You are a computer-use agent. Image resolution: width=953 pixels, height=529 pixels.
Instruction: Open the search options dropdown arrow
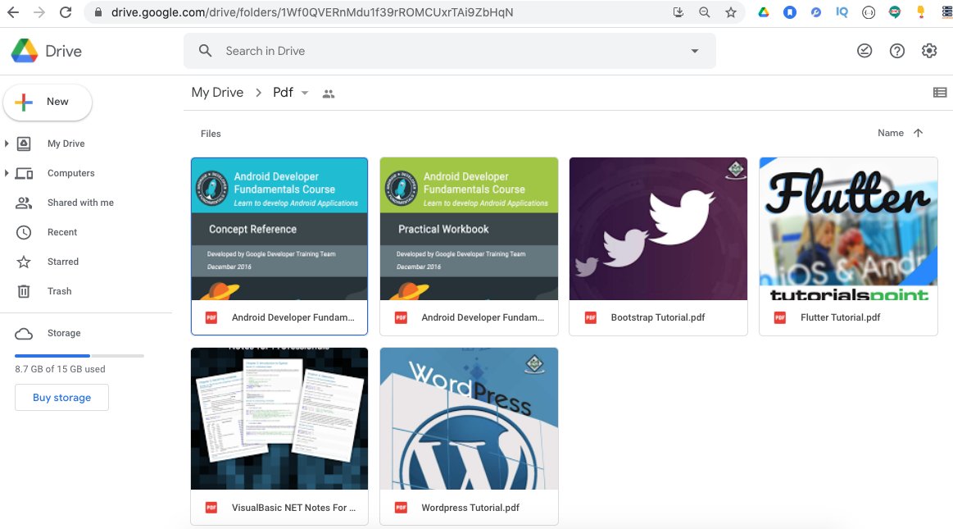click(x=694, y=51)
